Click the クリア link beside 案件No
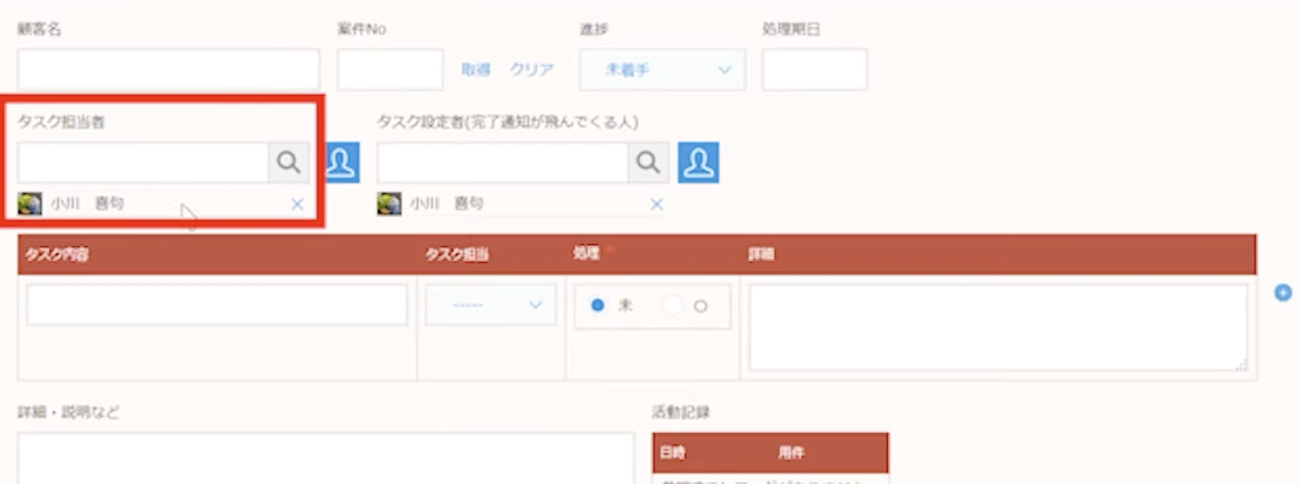Viewport: 1299px width, 484px height. (531, 70)
